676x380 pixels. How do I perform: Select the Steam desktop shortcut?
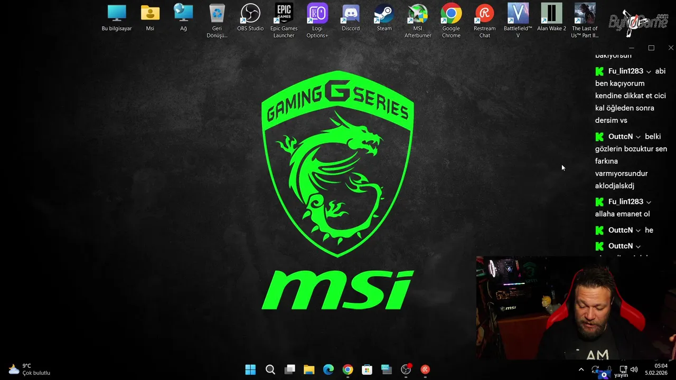click(384, 18)
